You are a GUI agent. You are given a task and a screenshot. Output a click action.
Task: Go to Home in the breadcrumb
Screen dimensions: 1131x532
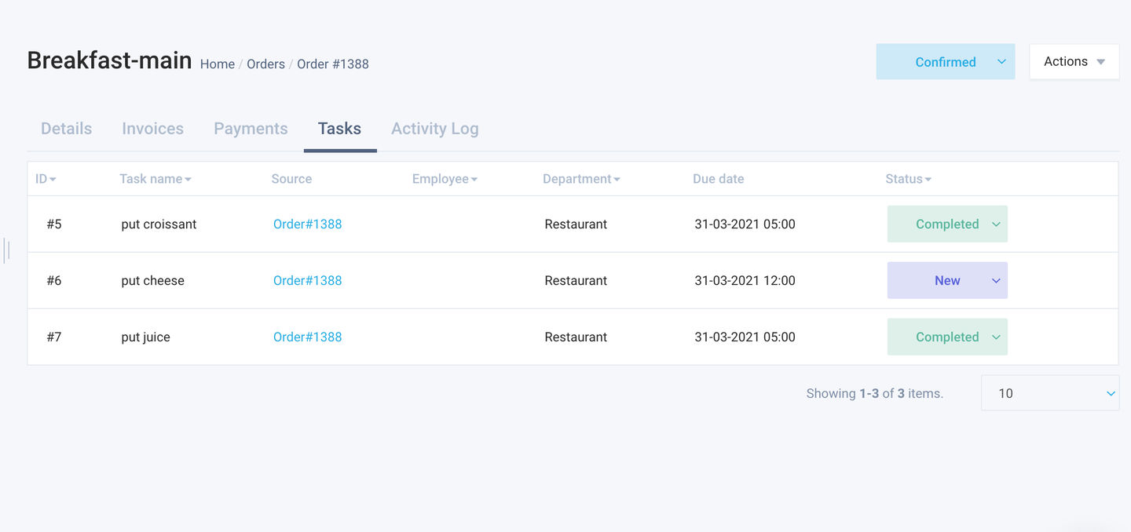218,64
